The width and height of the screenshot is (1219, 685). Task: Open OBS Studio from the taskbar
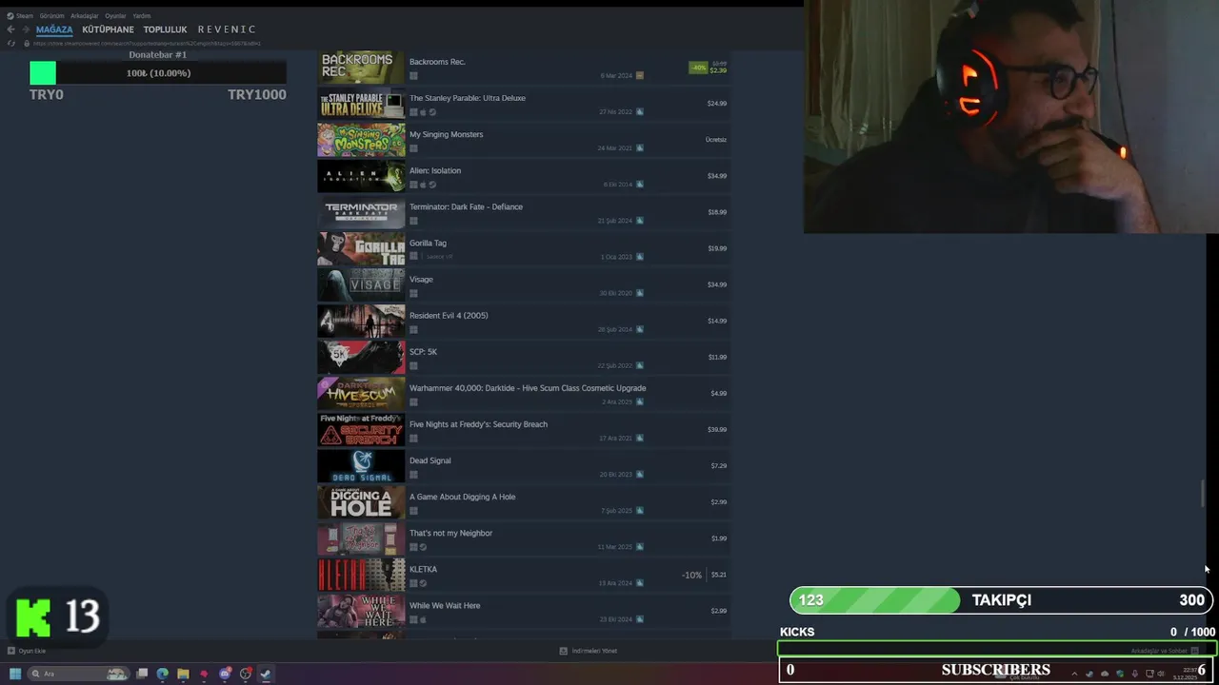pos(246,674)
